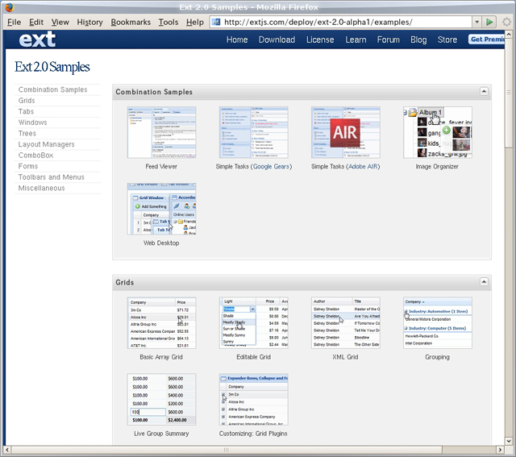Select Tabs in the sidebar list

click(x=26, y=111)
